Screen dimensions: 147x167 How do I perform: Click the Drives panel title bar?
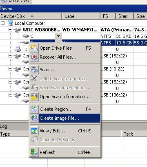click(x=73, y=9)
